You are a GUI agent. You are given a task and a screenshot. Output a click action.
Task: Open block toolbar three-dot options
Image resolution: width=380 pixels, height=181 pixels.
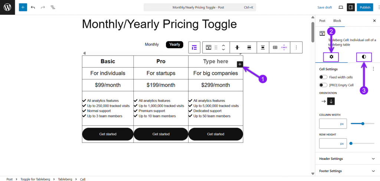pyautogui.click(x=296, y=48)
